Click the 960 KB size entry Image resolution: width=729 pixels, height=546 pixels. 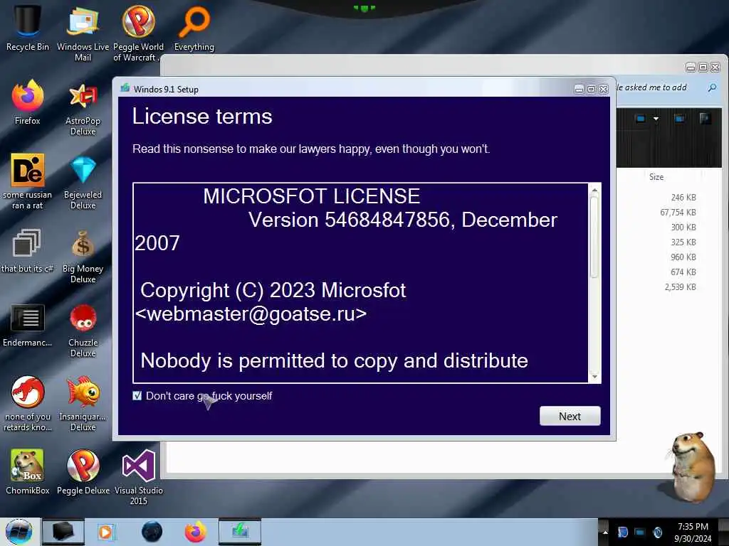683,257
